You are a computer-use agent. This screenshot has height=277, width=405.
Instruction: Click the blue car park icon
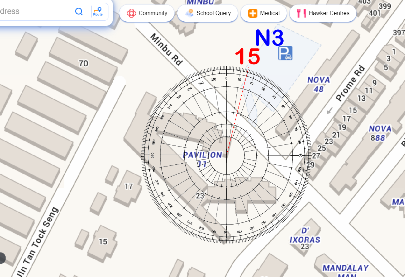[285, 53]
